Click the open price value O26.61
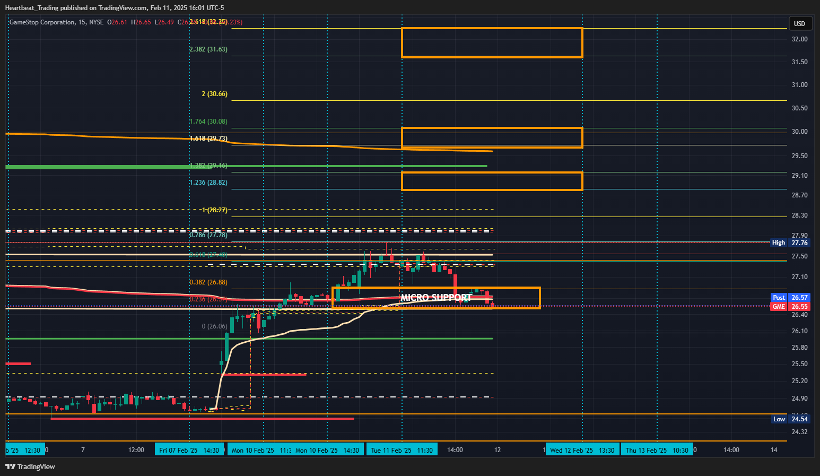Viewport: 820px width, 476px height. (117, 22)
